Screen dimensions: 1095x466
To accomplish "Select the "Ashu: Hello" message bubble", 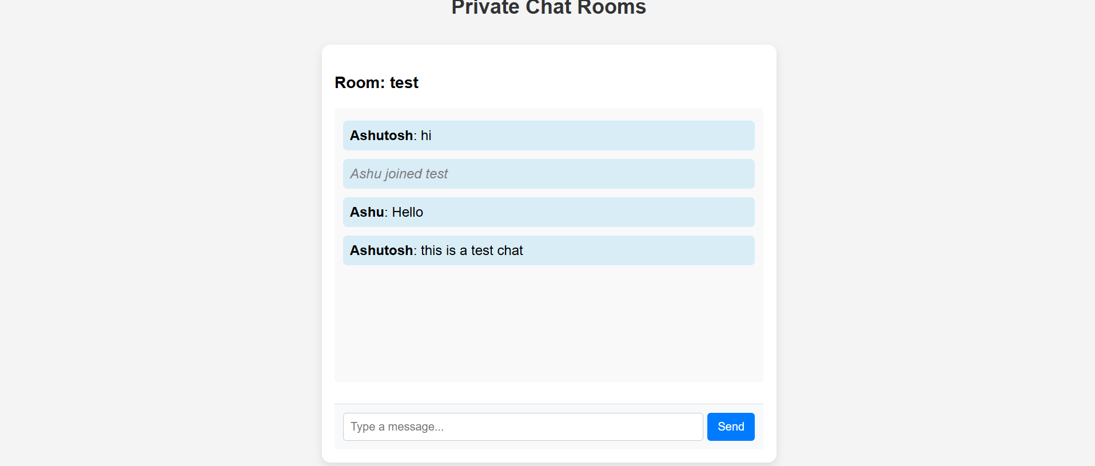I will pyautogui.click(x=549, y=212).
